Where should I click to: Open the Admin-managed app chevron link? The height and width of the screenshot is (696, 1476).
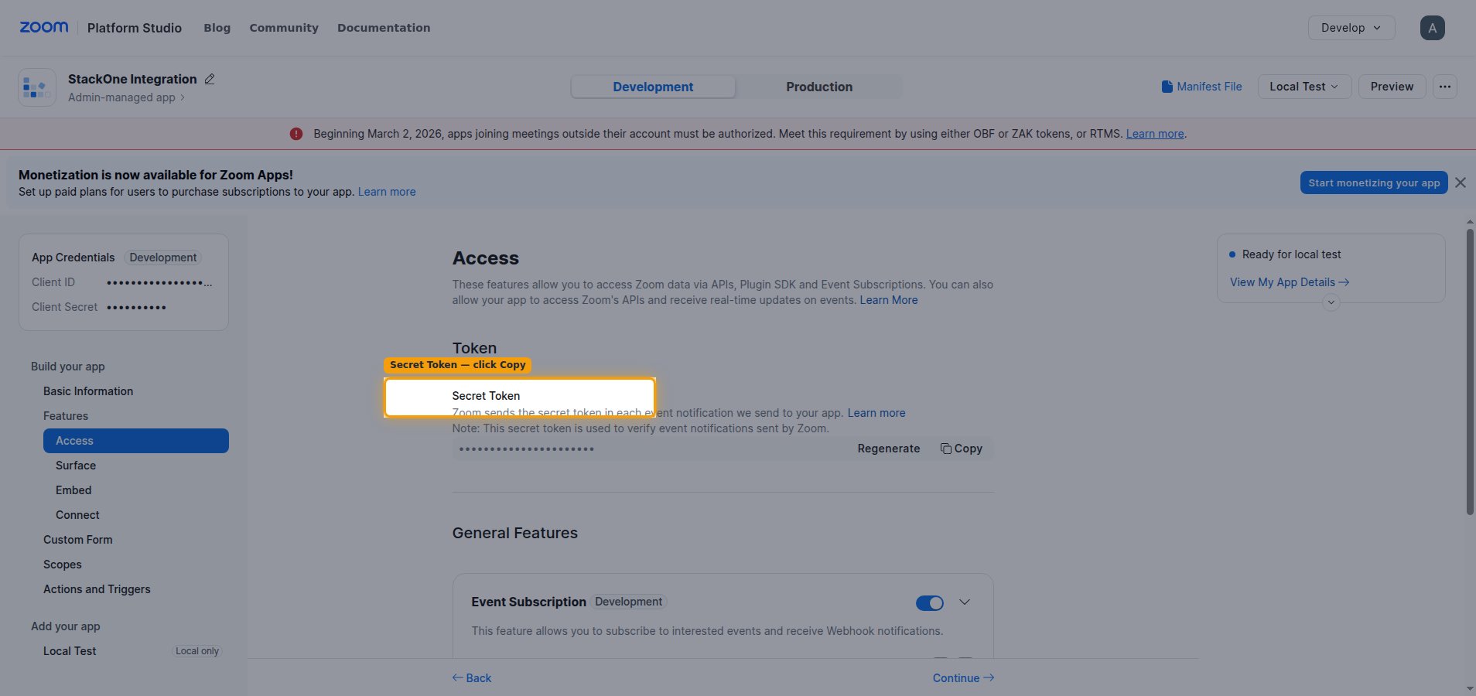pyautogui.click(x=126, y=97)
